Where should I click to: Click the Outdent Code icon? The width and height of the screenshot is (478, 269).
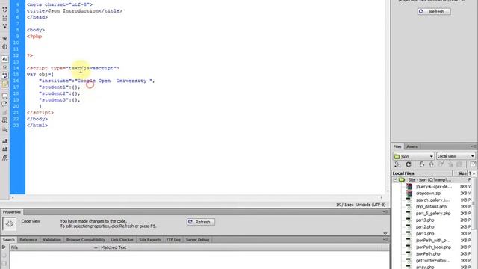click(5, 149)
